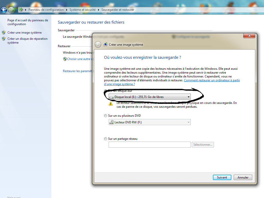The image size is (264, 198).
Task: Click Créer une image système sidebar link
Action: click(x=25, y=33)
